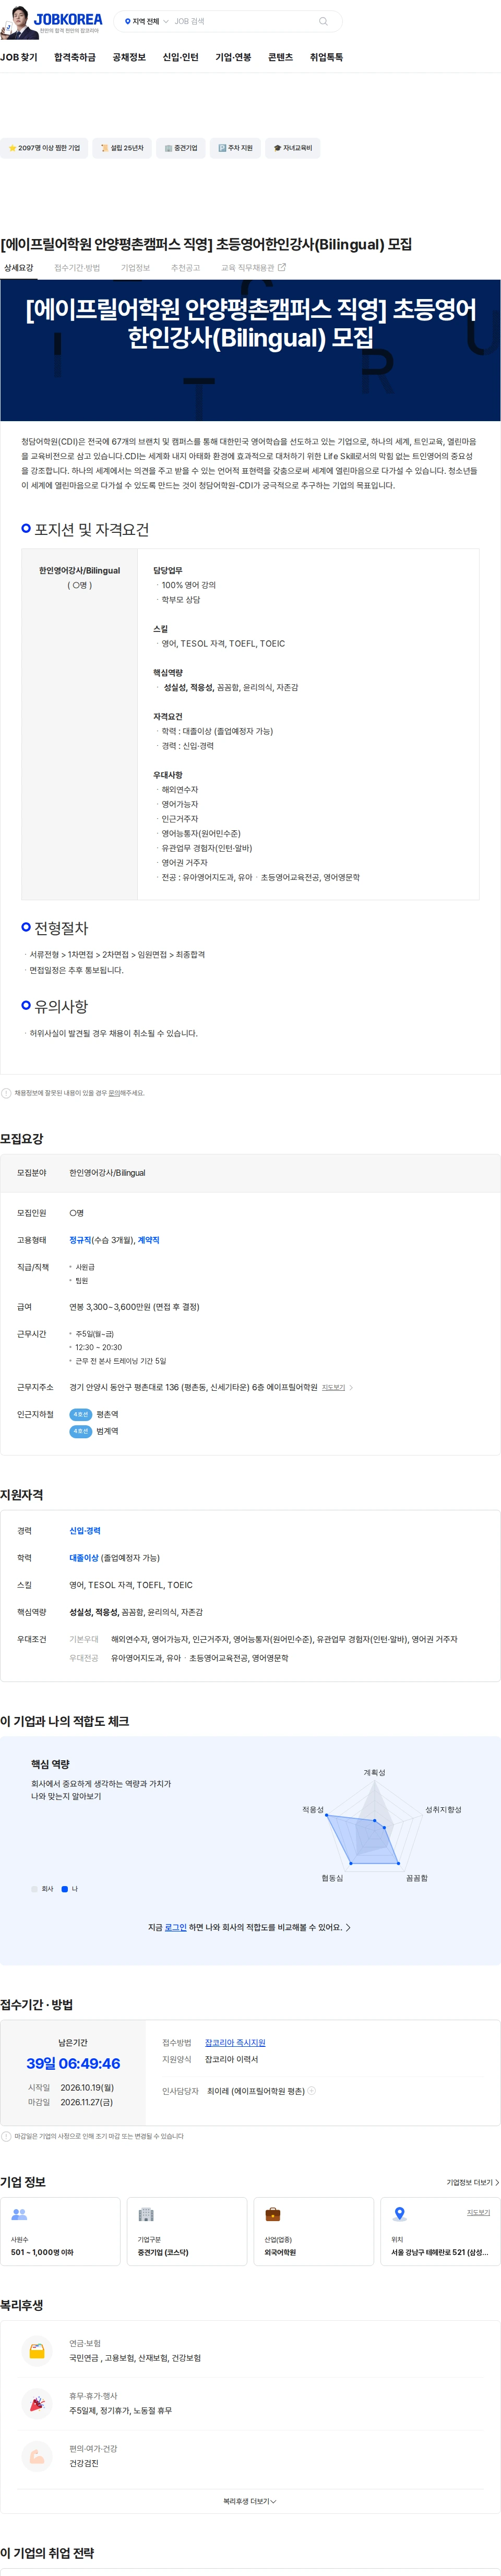Click the 나 legend color swatch

(x=65, y=1889)
